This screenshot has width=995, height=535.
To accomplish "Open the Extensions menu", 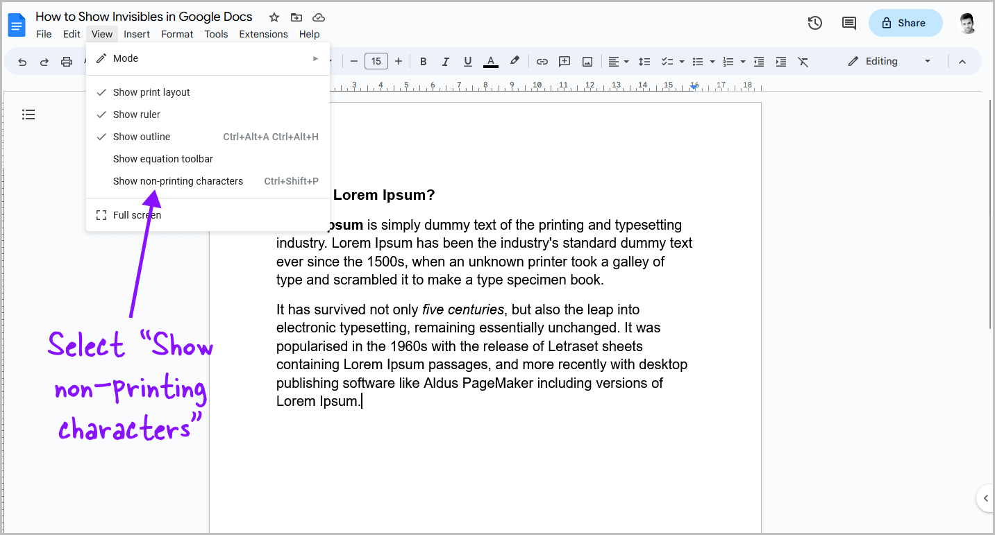I will click(x=263, y=33).
